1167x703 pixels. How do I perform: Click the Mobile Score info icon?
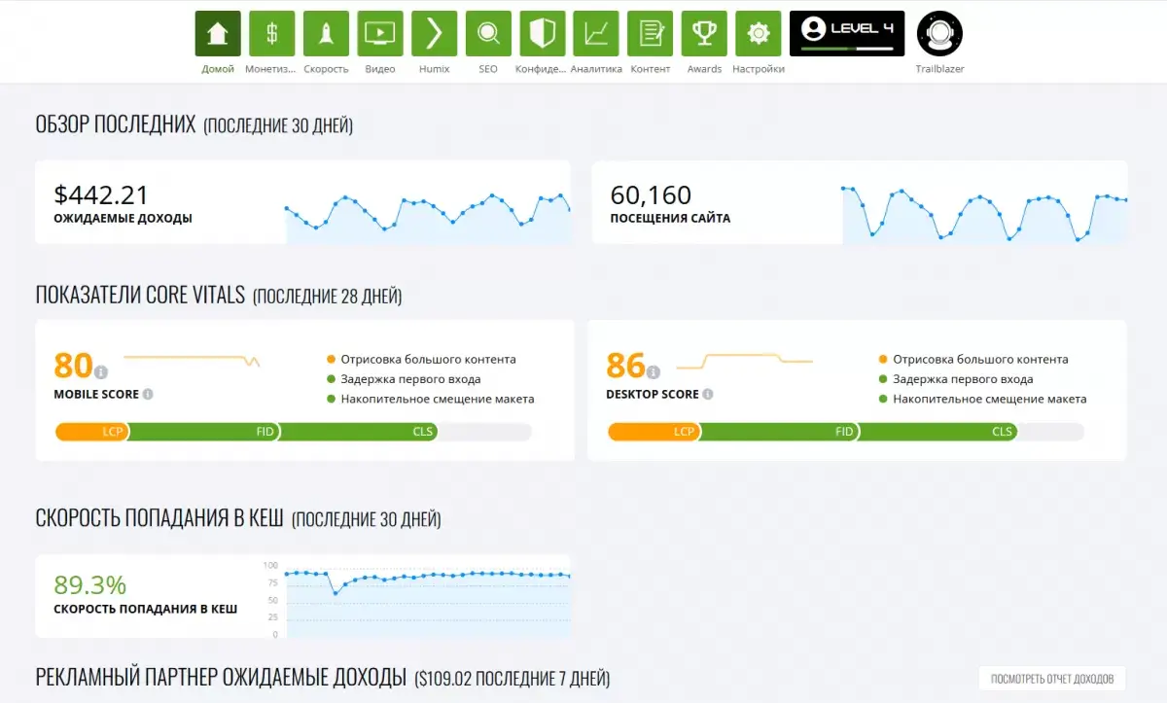tap(148, 395)
